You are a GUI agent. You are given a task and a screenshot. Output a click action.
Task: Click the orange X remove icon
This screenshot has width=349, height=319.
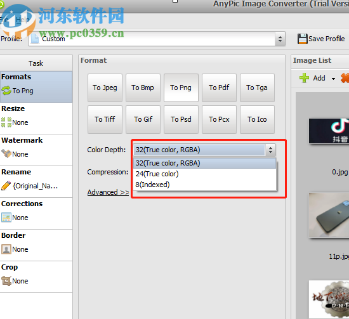[345, 78]
